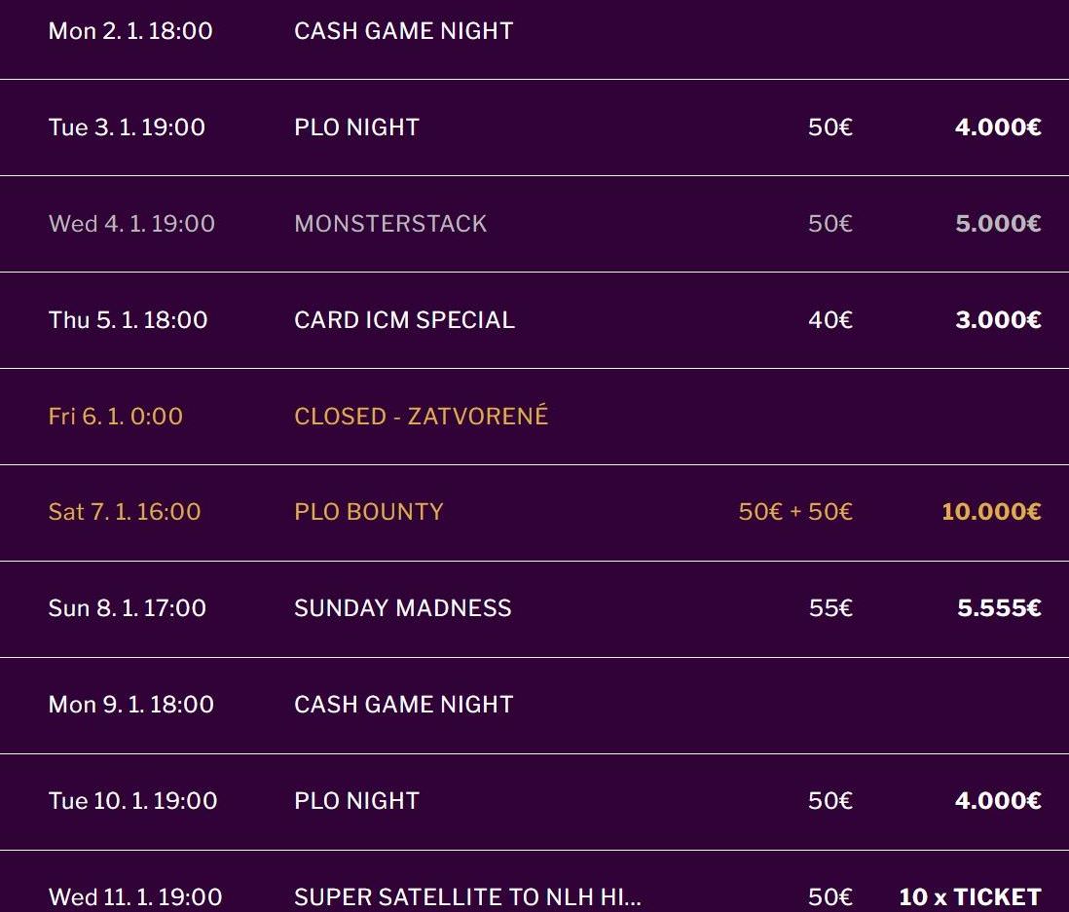Click the 10.000€ guarantee of PLO Bounty
The width and height of the screenshot is (1069, 912).
990,512
